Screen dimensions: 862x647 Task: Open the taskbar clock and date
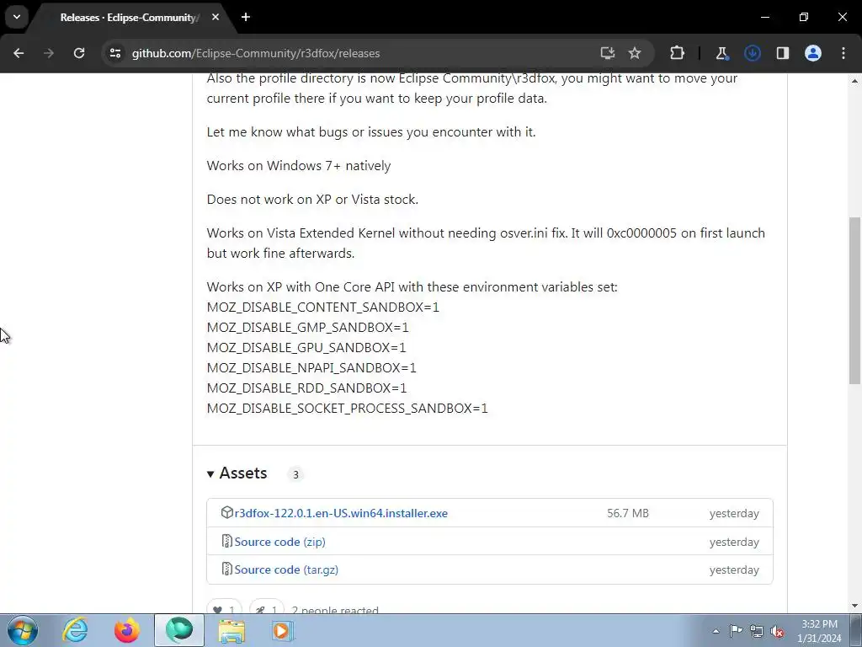point(819,631)
